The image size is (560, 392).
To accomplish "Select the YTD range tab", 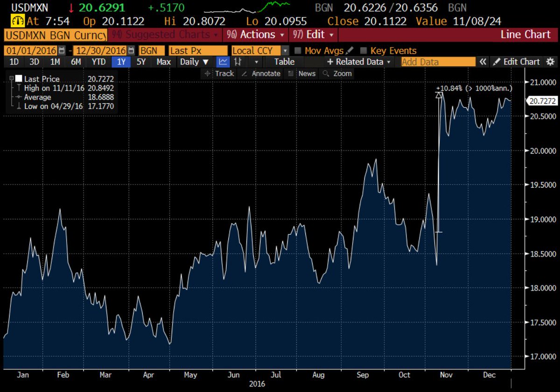I will (x=98, y=62).
